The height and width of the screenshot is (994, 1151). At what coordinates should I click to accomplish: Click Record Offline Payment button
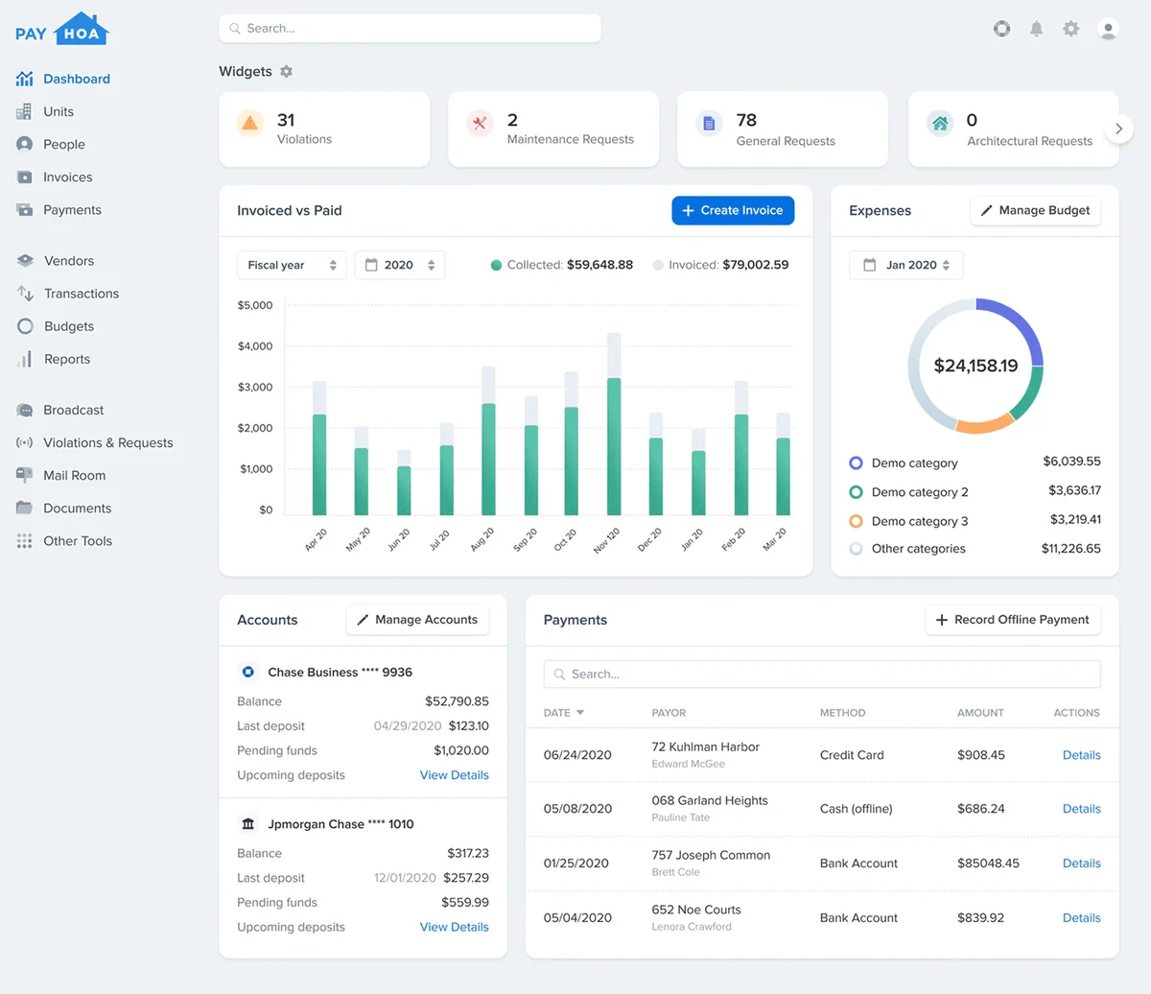coord(1013,620)
